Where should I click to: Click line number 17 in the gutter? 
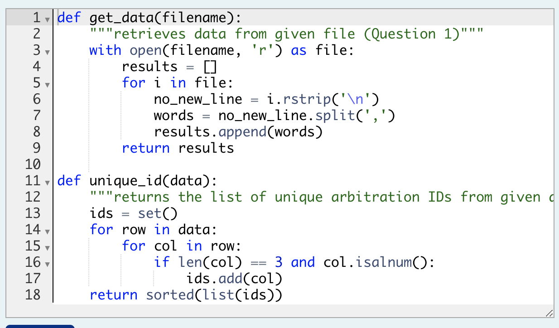[33, 279]
